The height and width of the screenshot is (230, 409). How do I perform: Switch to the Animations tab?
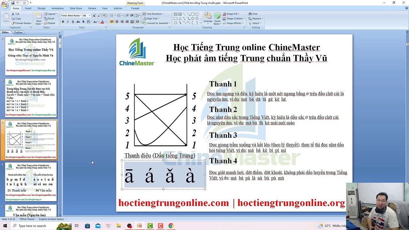click(58, 8)
